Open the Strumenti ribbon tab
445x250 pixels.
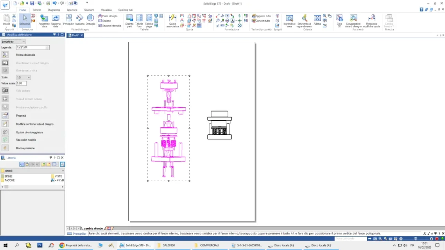tap(89, 10)
